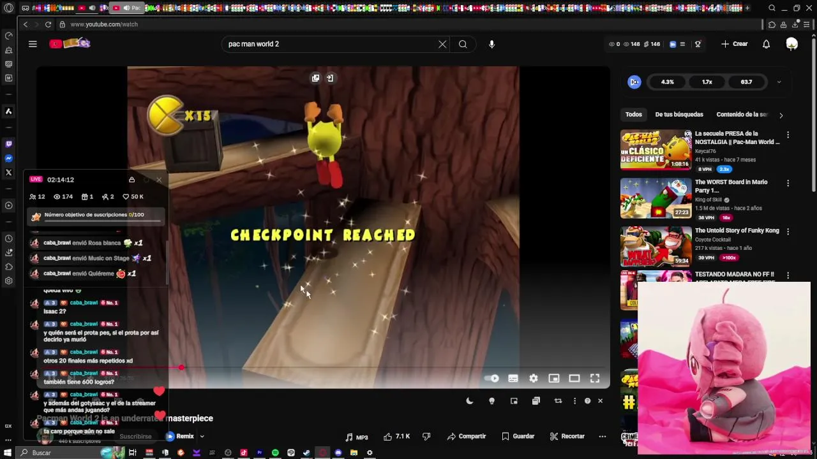Open video player settings gear
The height and width of the screenshot is (459, 817).
tap(534, 378)
